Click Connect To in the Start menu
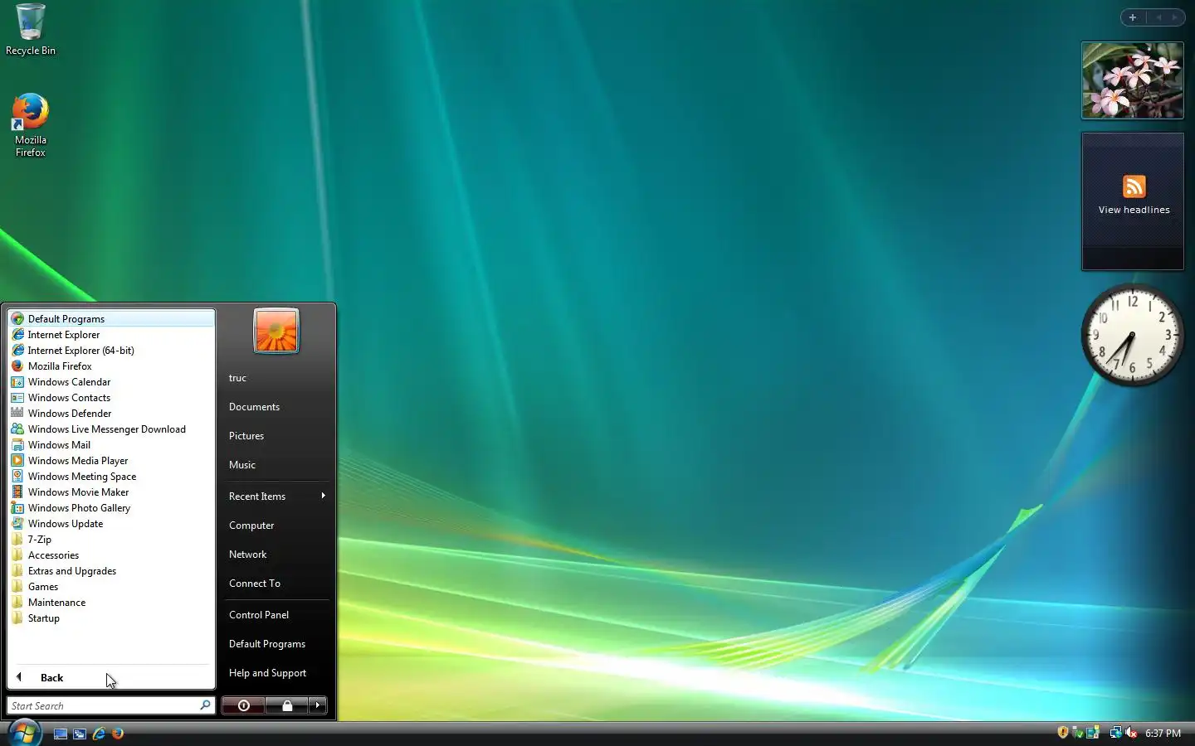 coord(276,584)
